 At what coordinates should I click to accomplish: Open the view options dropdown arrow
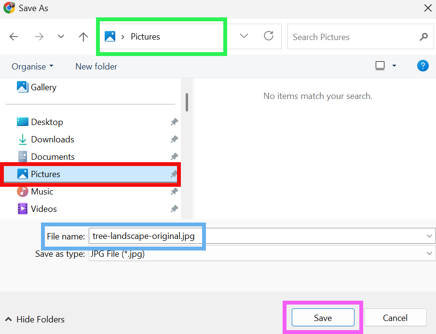(x=394, y=66)
